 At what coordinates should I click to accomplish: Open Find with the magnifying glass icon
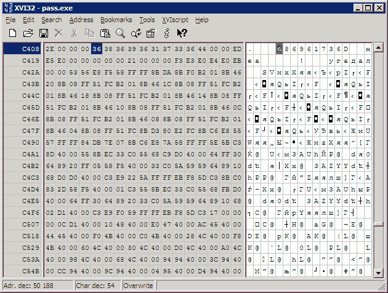tap(121, 33)
